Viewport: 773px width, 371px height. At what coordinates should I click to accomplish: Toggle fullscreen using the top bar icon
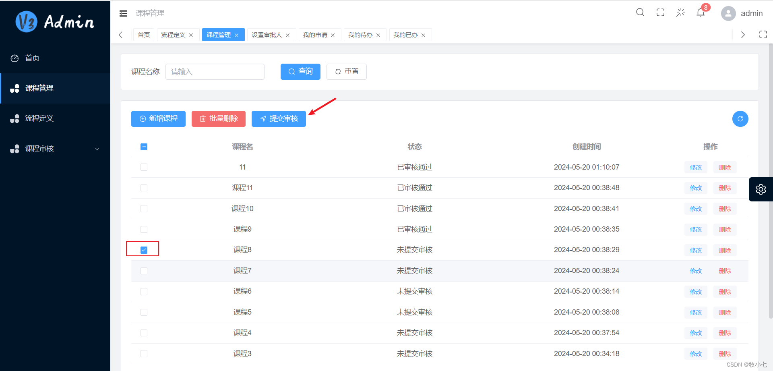click(660, 12)
